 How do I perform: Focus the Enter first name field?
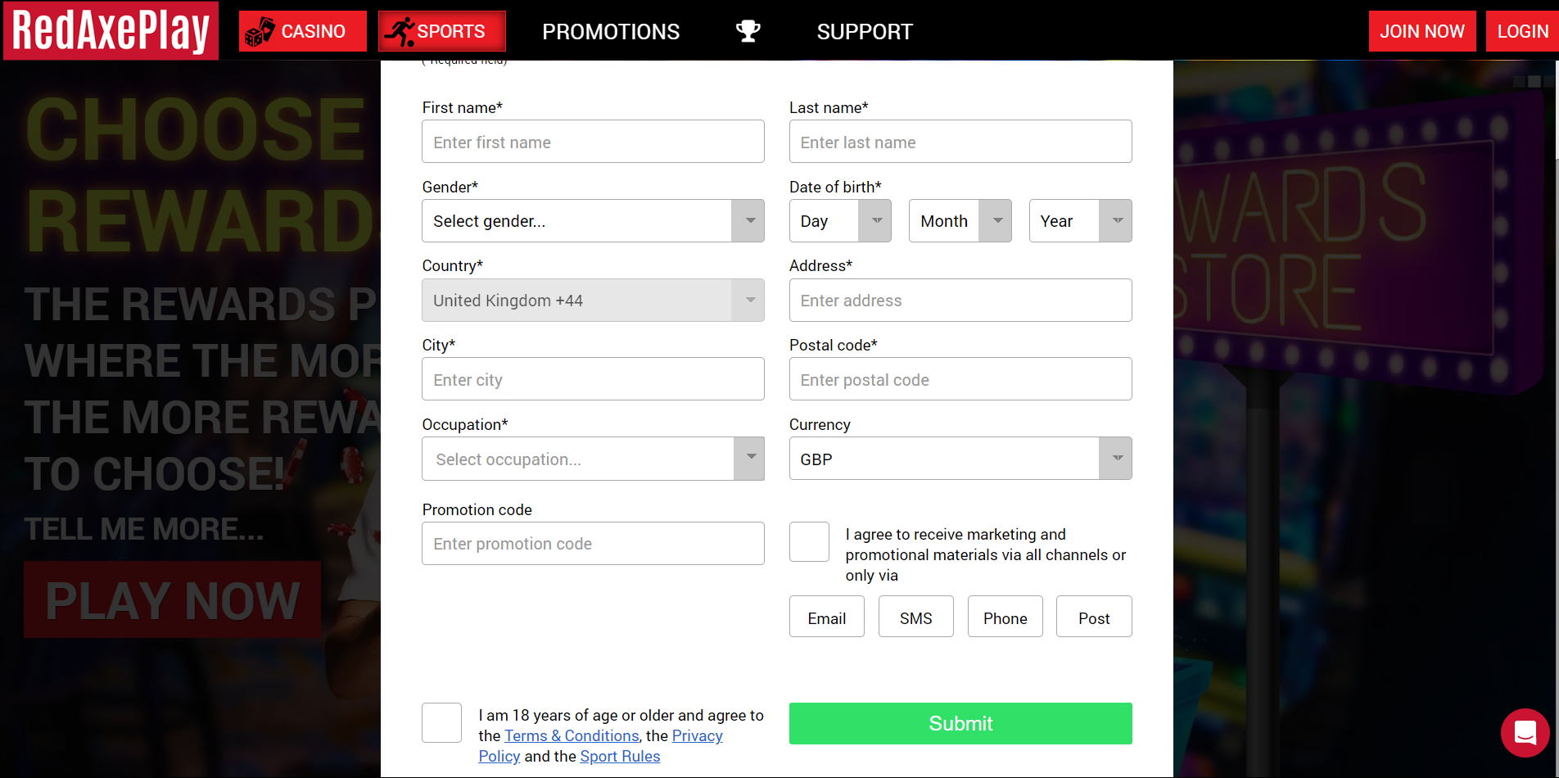(593, 142)
